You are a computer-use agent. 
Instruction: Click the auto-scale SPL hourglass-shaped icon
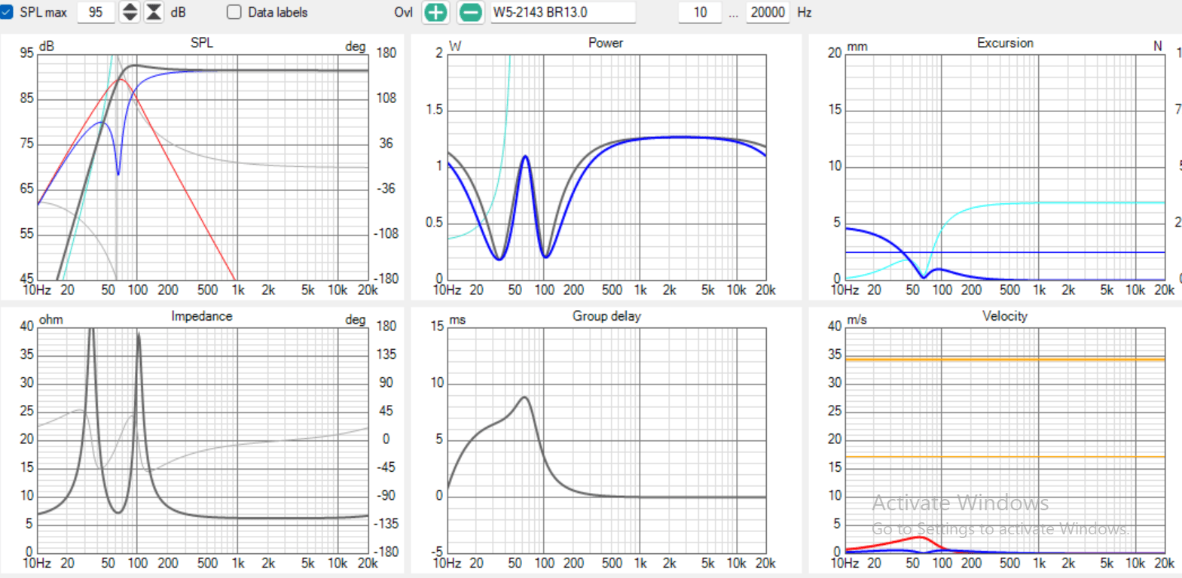click(154, 12)
